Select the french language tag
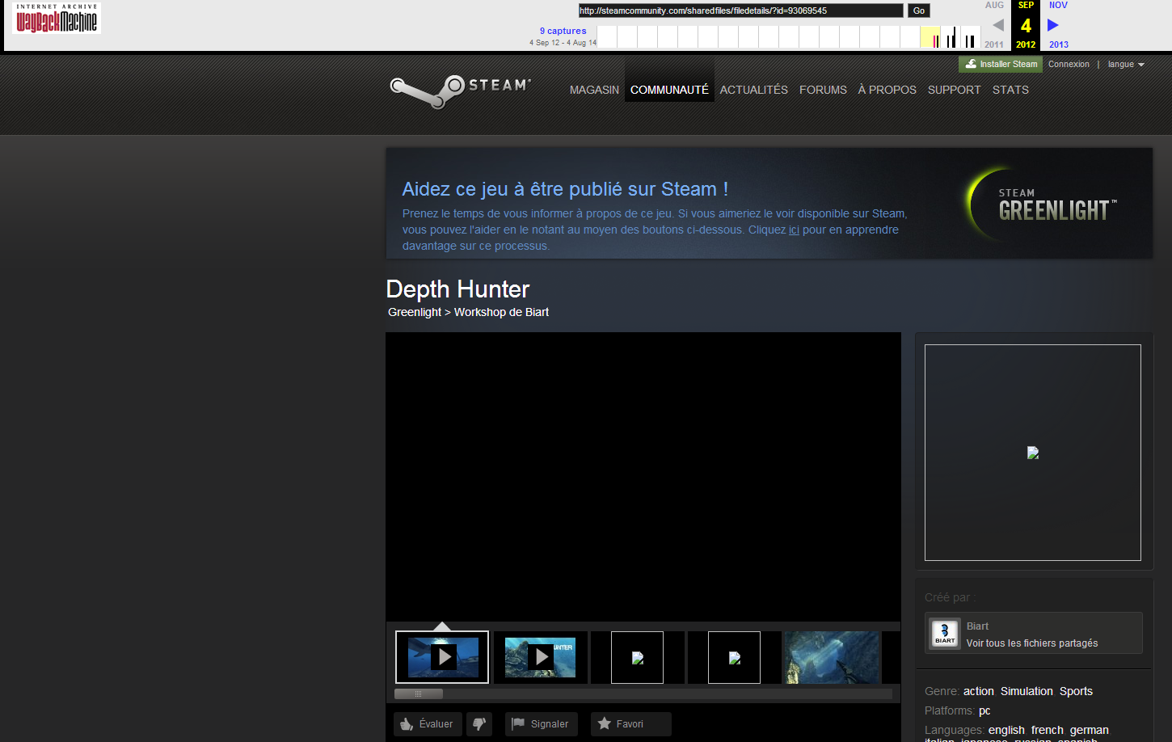This screenshot has width=1172, height=742. 1048,730
